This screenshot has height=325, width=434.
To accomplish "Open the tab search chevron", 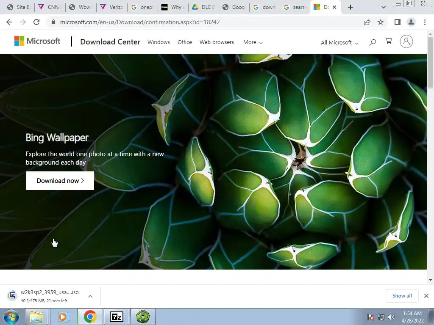I will pyautogui.click(x=383, y=7).
